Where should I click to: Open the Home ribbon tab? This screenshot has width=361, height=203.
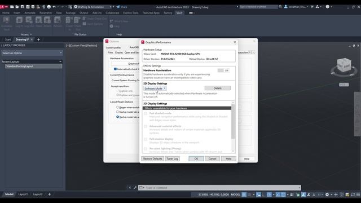(6, 13)
